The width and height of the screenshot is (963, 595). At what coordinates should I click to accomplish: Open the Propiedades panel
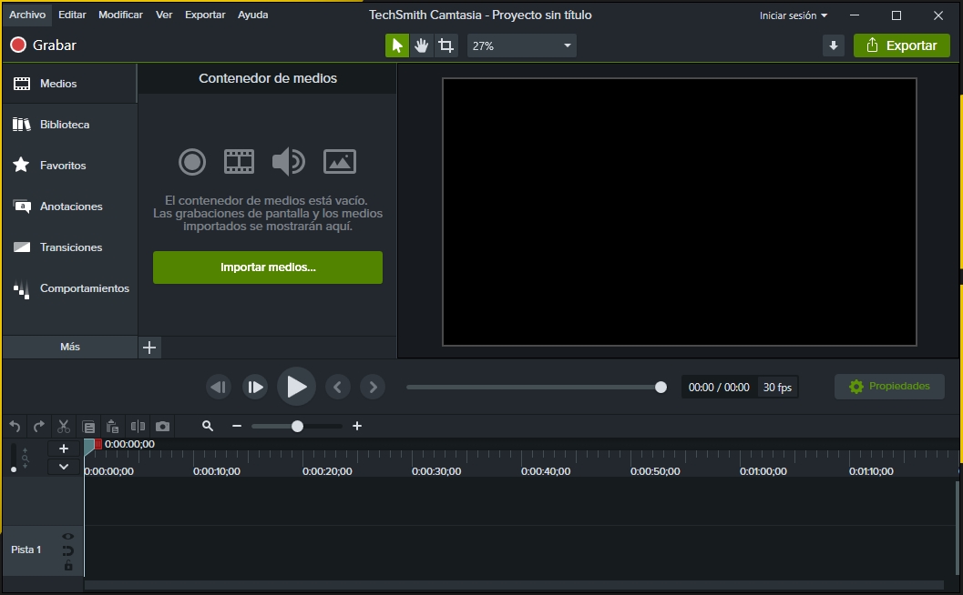pos(889,386)
